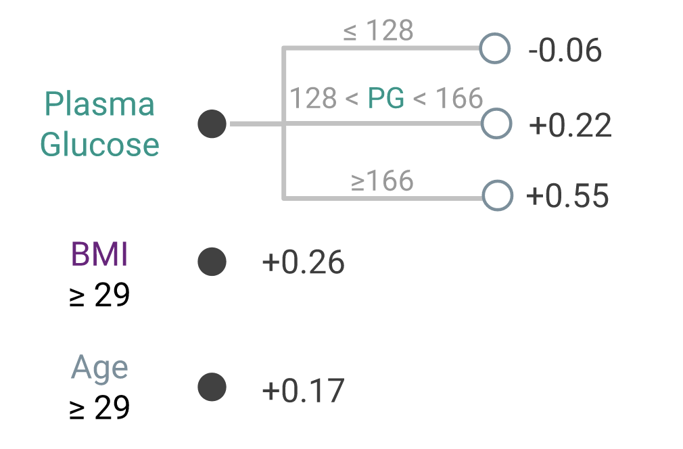
Task: Click the -0.06 score value
Action: tap(565, 51)
